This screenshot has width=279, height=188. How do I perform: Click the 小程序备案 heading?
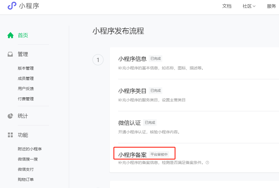(x=132, y=155)
